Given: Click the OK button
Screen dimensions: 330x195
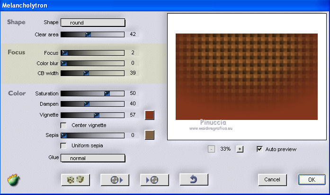Looking at the screenshot, I should (312, 180).
